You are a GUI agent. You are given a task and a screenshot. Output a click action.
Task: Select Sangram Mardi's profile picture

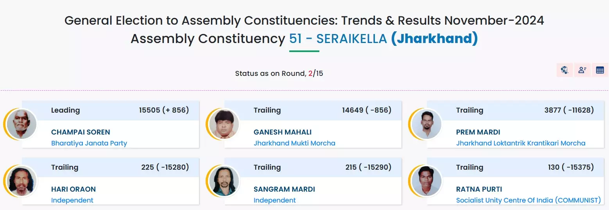(x=224, y=181)
